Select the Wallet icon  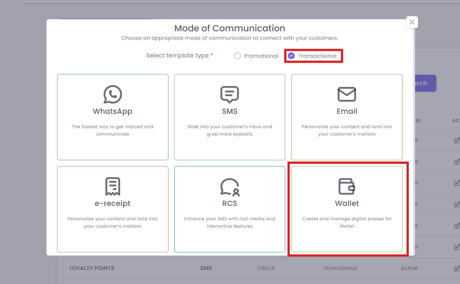pyautogui.click(x=346, y=186)
